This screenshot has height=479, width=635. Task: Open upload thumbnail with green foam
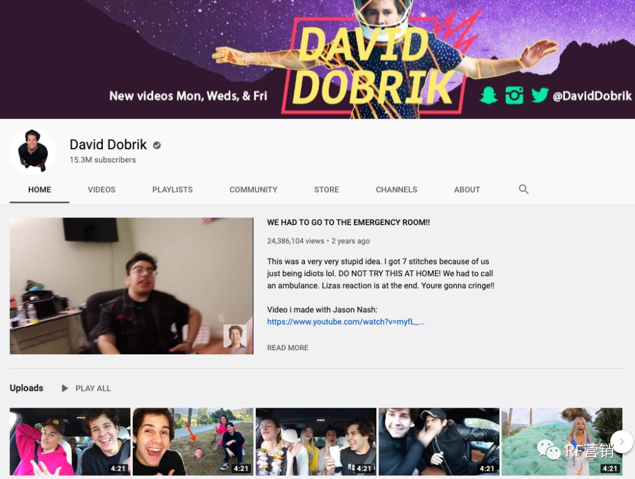(x=562, y=442)
